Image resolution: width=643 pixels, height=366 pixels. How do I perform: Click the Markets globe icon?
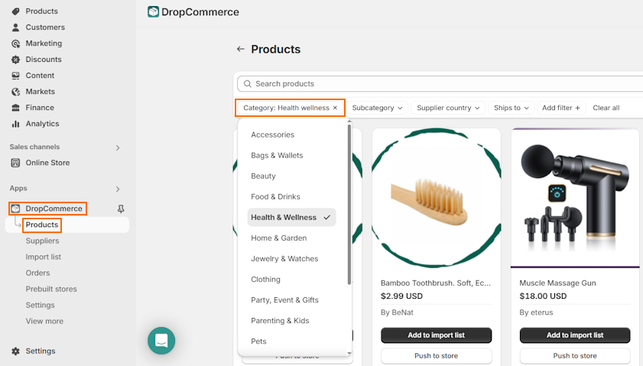click(15, 92)
